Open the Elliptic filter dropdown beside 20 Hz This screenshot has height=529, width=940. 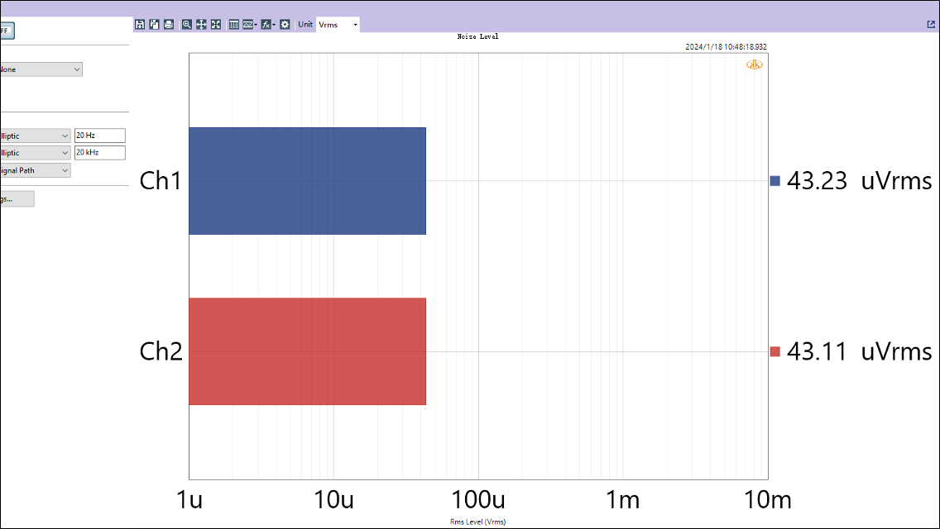tap(34, 136)
